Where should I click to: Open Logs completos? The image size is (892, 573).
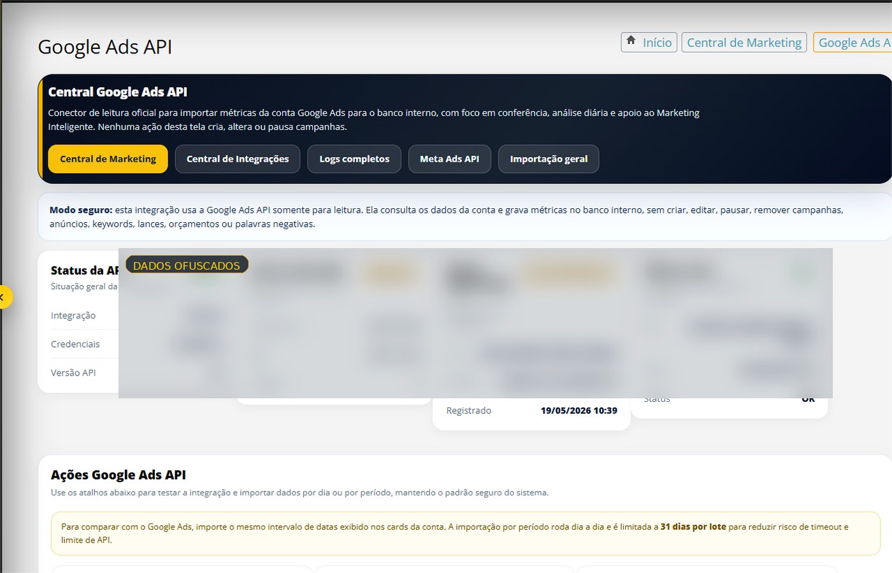click(354, 159)
